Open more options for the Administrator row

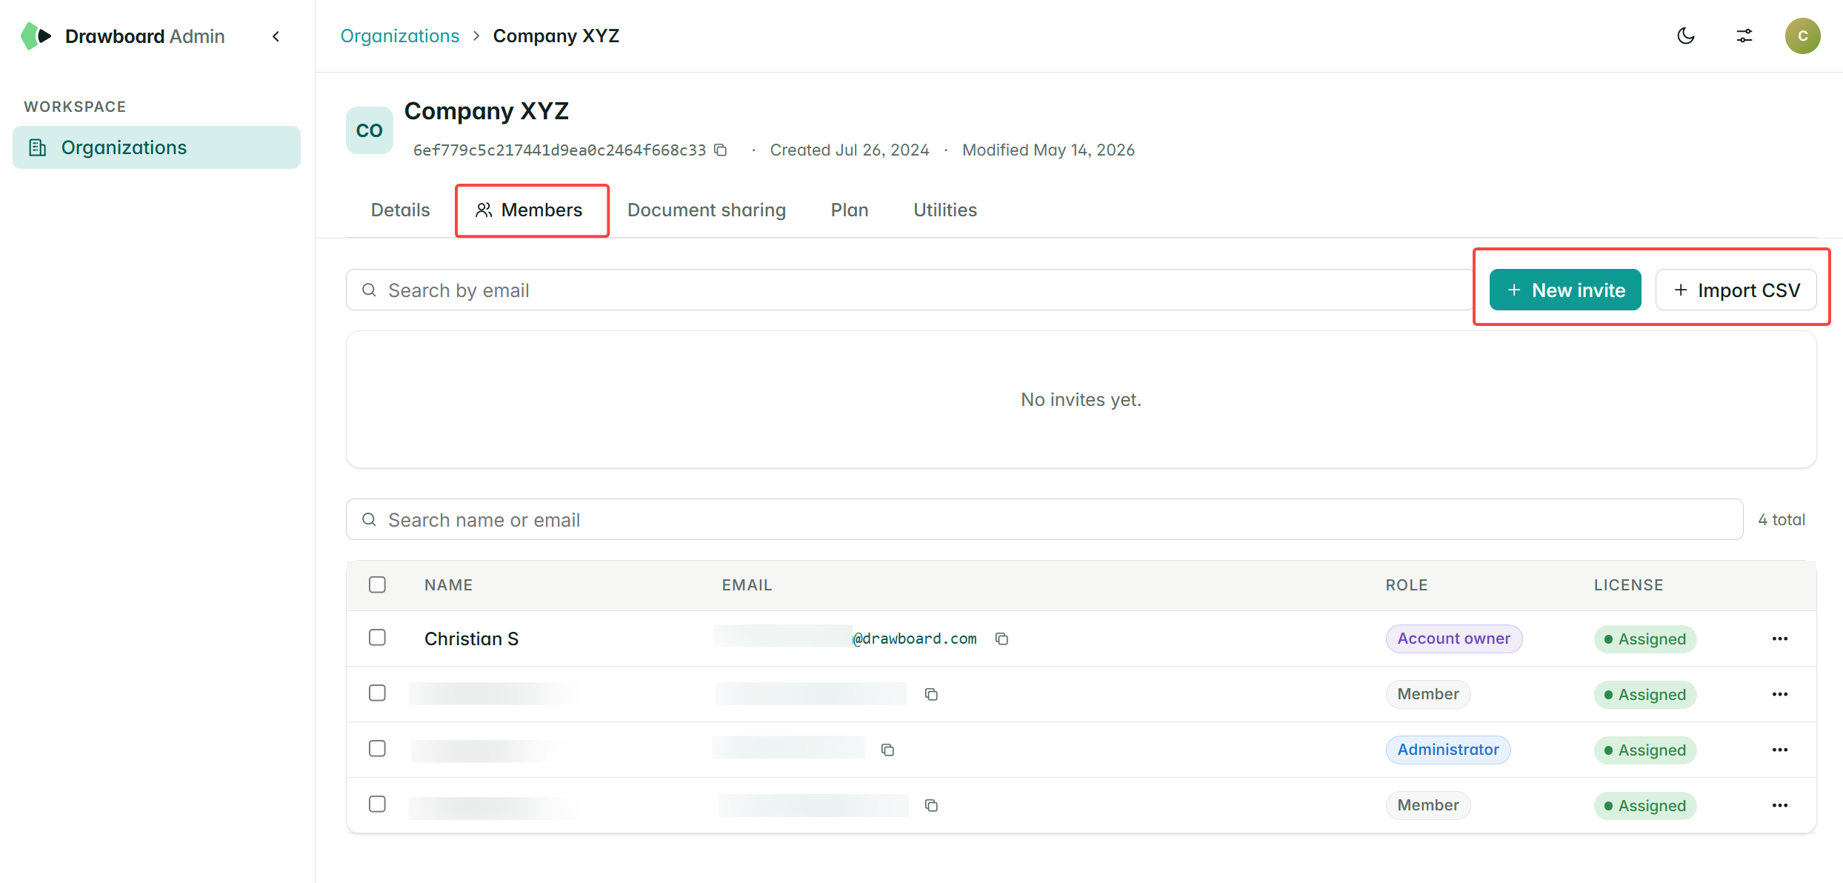click(1780, 750)
